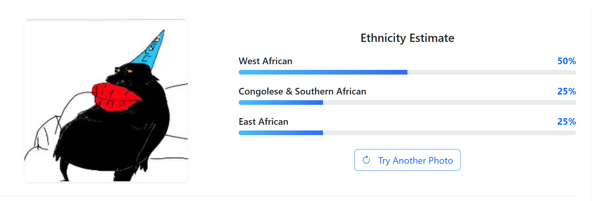Screen dimensions: 595x201
Task: Click the filled Congolese & Southern African bar
Action: click(x=281, y=102)
